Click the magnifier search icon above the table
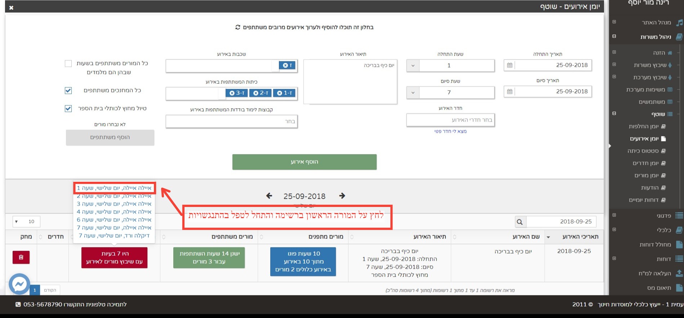This screenshot has height=318, width=684. 520,222
